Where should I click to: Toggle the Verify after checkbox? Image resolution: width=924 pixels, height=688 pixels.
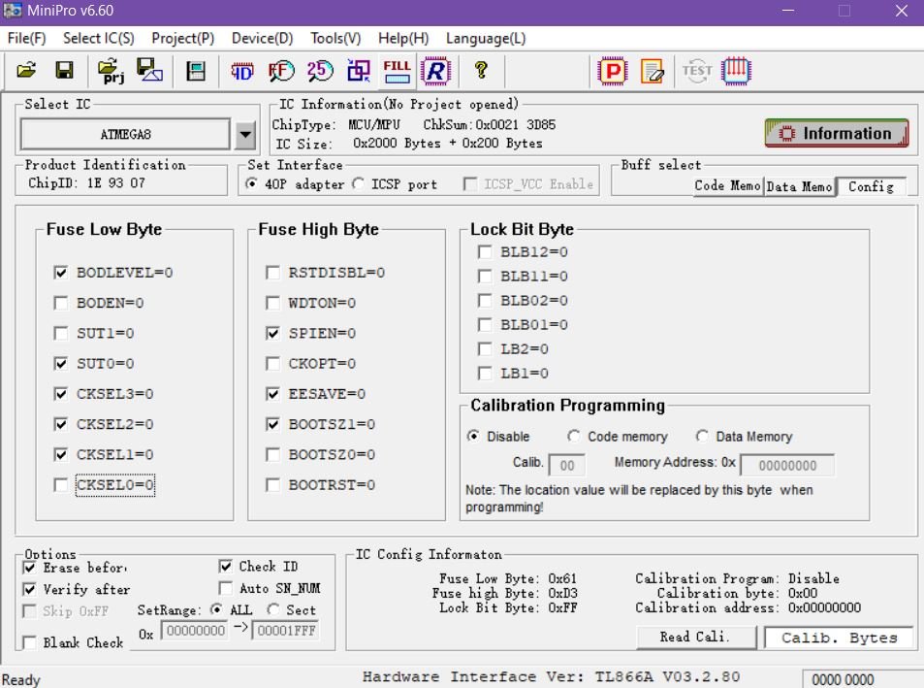(x=29, y=589)
